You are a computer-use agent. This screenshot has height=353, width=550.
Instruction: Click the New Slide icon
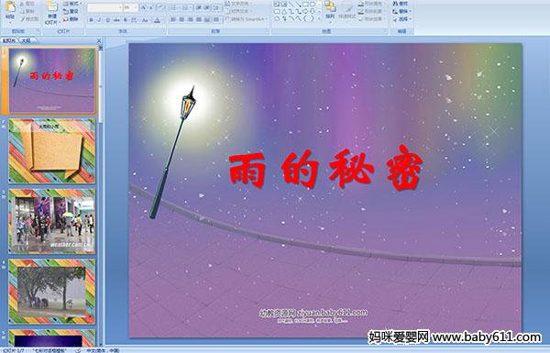[52, 14]
